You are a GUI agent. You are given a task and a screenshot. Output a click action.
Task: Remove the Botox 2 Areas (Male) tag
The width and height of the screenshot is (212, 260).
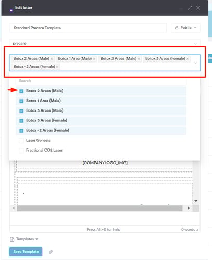(52, 59)
